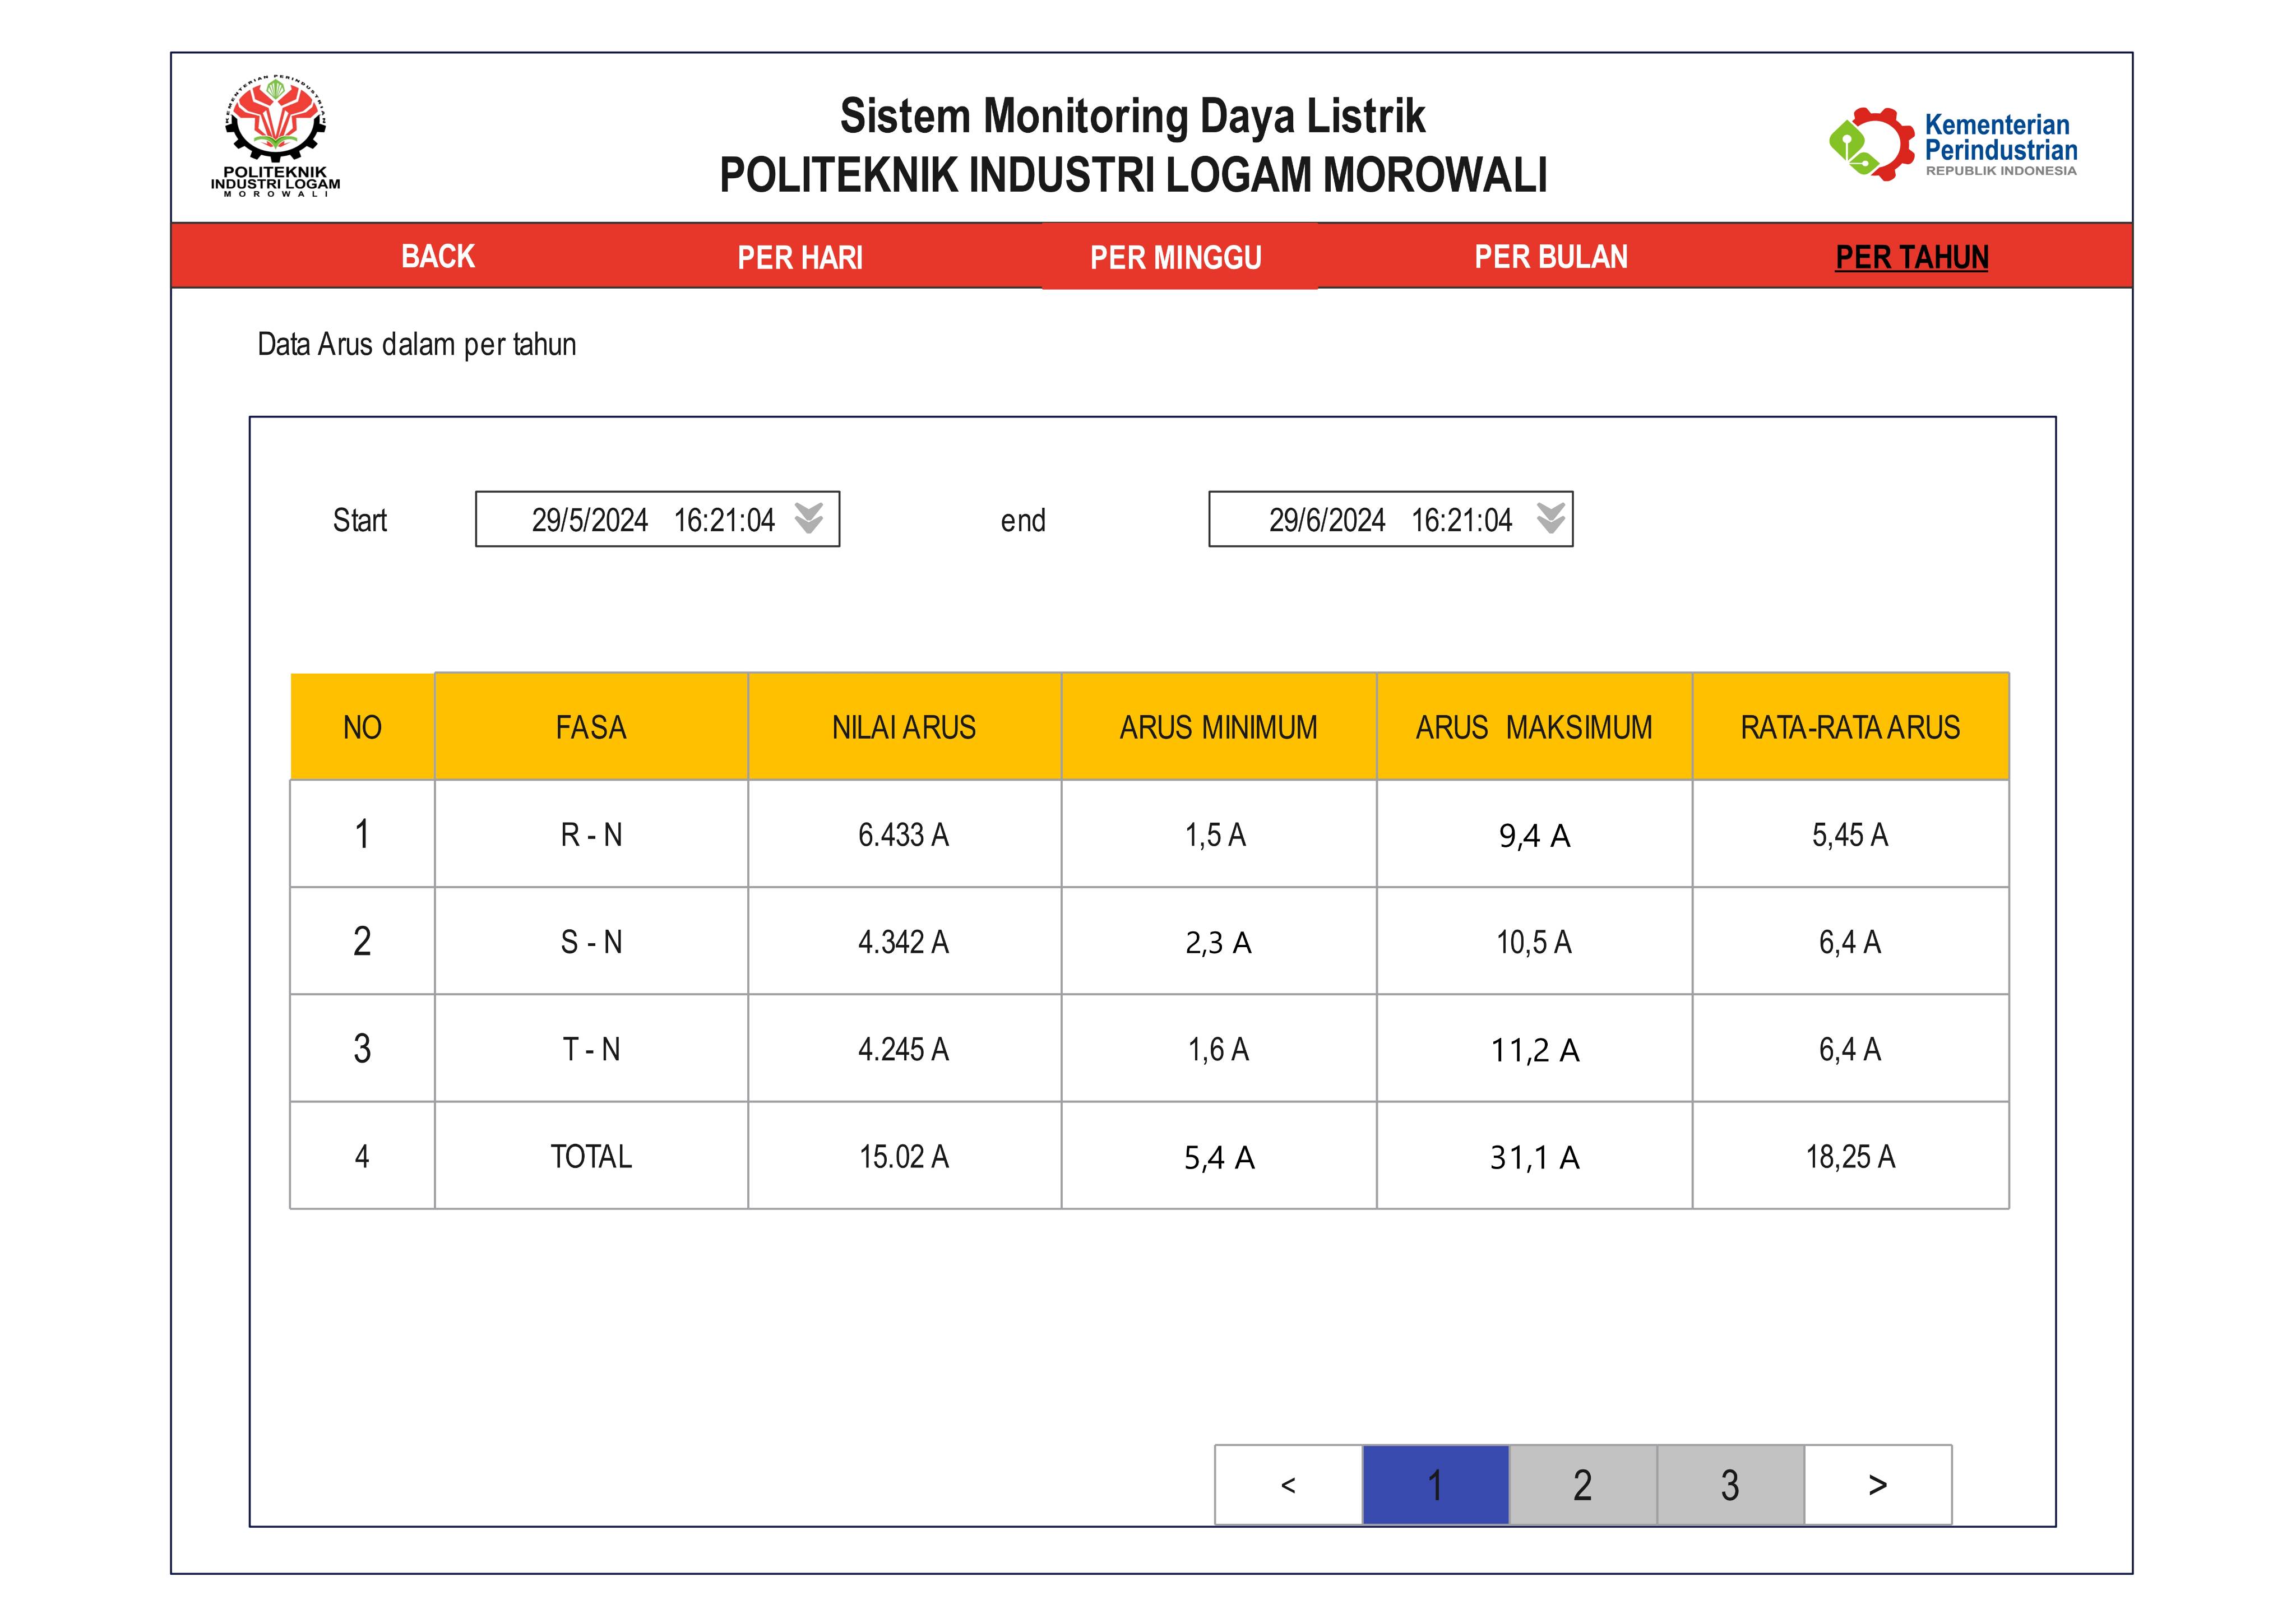2296x1623 pixels.
Task: Click the 1,6 A minimum cell
Action: (1219, 1049)
